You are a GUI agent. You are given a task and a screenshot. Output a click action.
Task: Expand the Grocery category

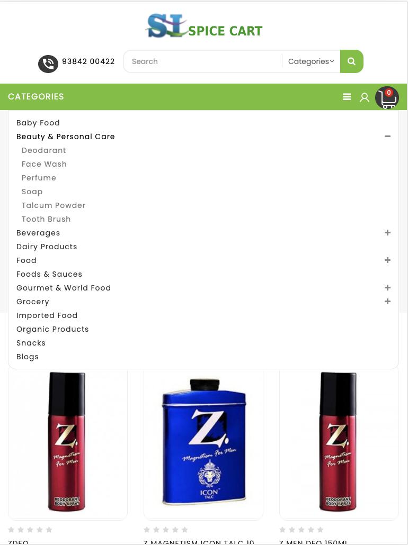pyautogui.click(x=387, y=302)
